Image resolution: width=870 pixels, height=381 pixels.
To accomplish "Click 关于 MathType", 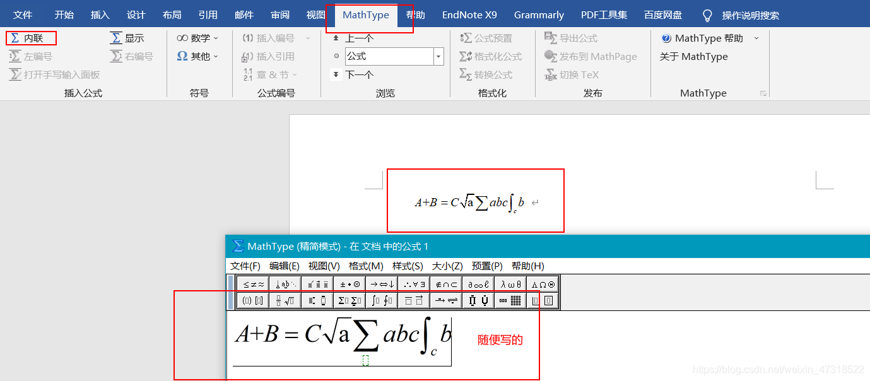I will 694,57.
